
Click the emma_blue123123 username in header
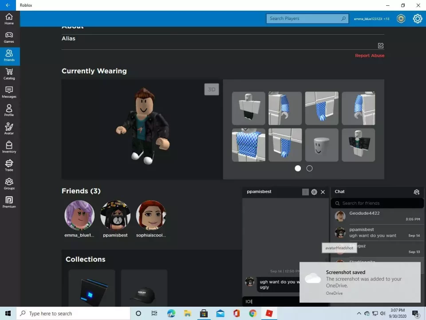(371, 19)
